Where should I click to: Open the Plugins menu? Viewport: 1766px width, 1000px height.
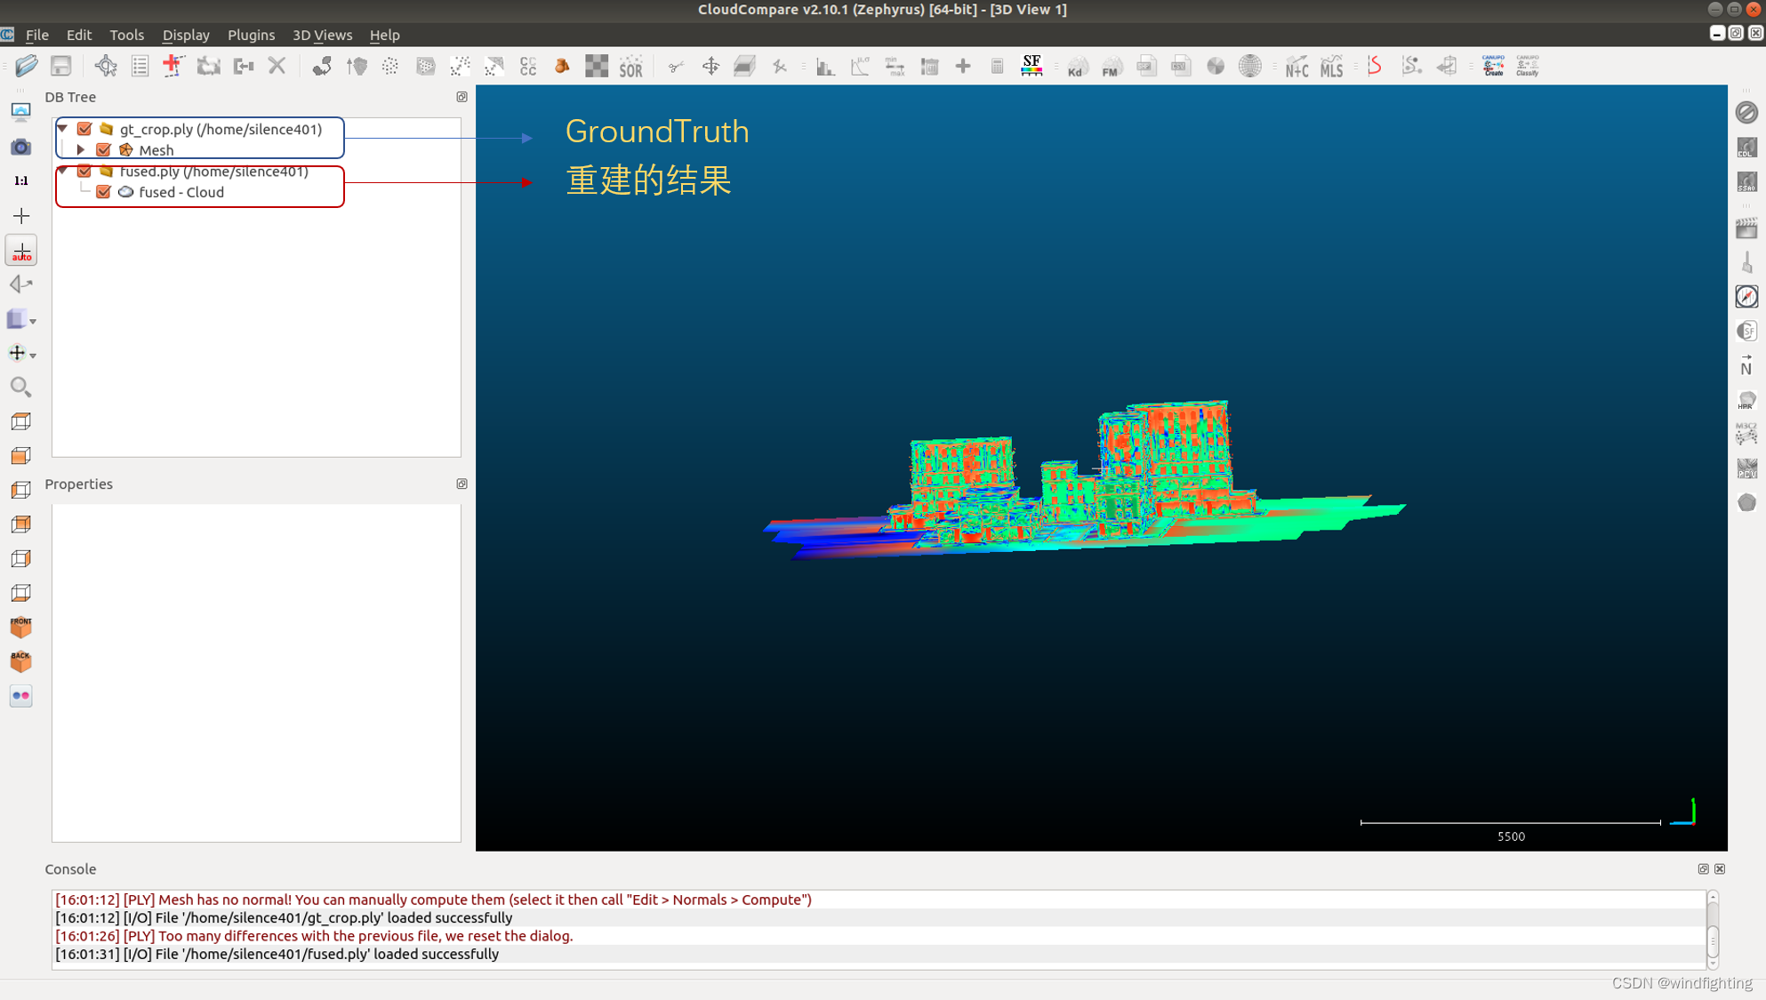[249, 34]
